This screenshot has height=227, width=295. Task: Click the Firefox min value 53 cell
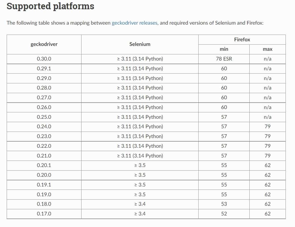(x=224, y=204)
